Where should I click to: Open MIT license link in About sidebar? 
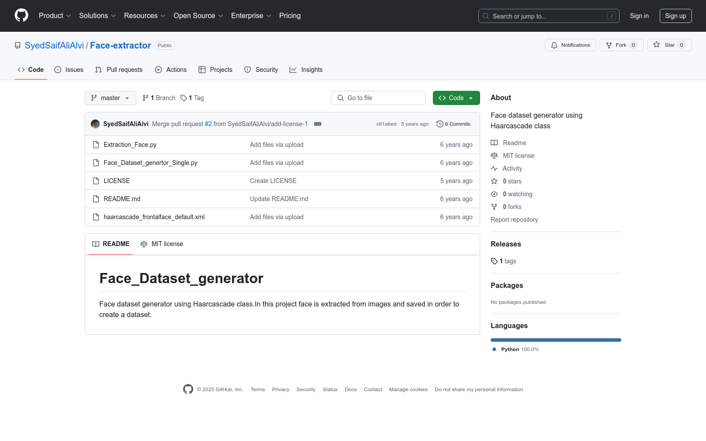point(513,156)
